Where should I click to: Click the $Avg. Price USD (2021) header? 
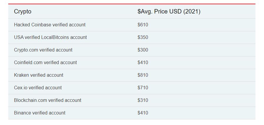point(169,11)
